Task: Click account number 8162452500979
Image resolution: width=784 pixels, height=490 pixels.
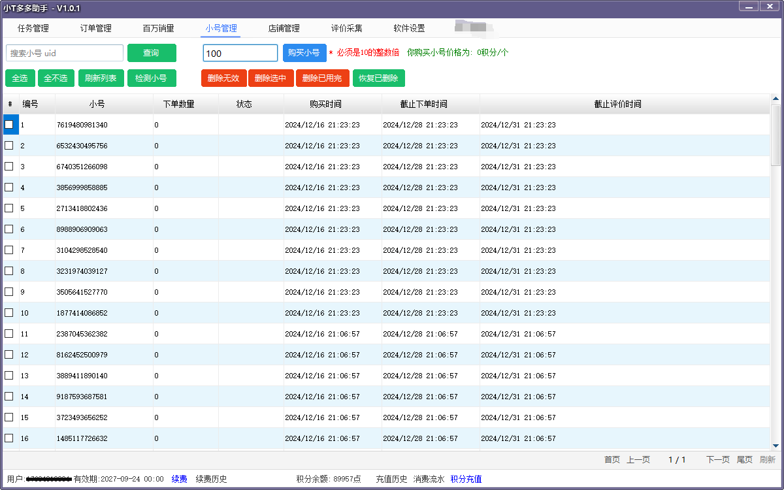Action: coord(82,355)
